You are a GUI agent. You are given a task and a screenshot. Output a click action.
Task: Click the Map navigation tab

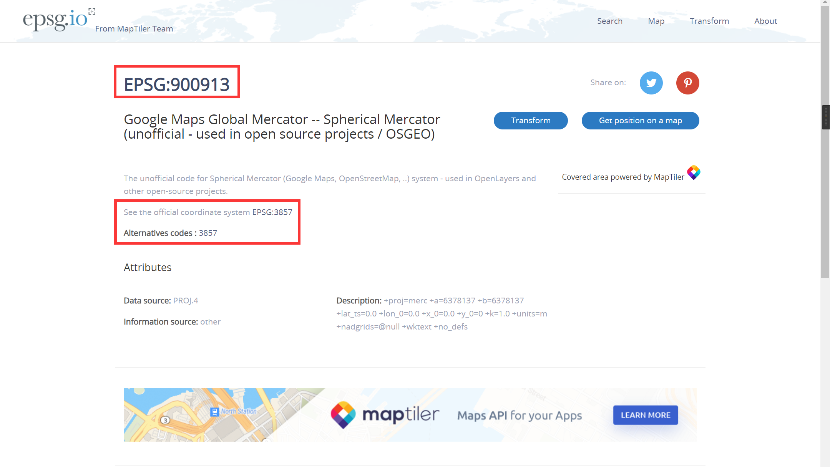656,21
